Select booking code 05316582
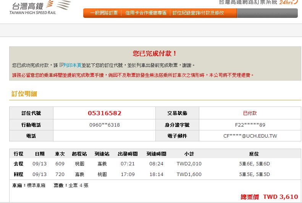 coord(104,113)
